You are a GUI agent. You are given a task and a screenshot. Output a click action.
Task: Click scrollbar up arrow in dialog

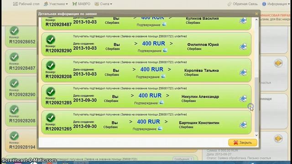pyautogui.click(x=256, y=20)
